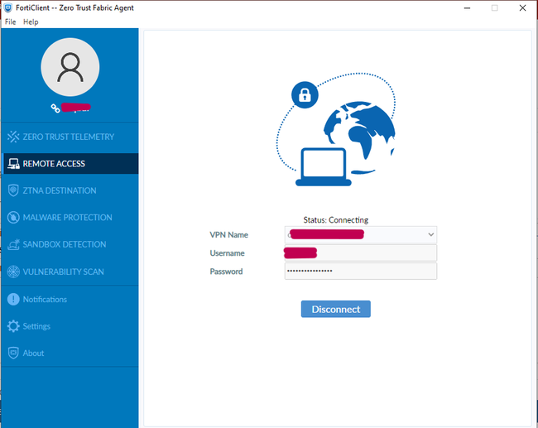Open MALWARE PROTECTION section
The image size is (538, 428).
coord(70,218)
